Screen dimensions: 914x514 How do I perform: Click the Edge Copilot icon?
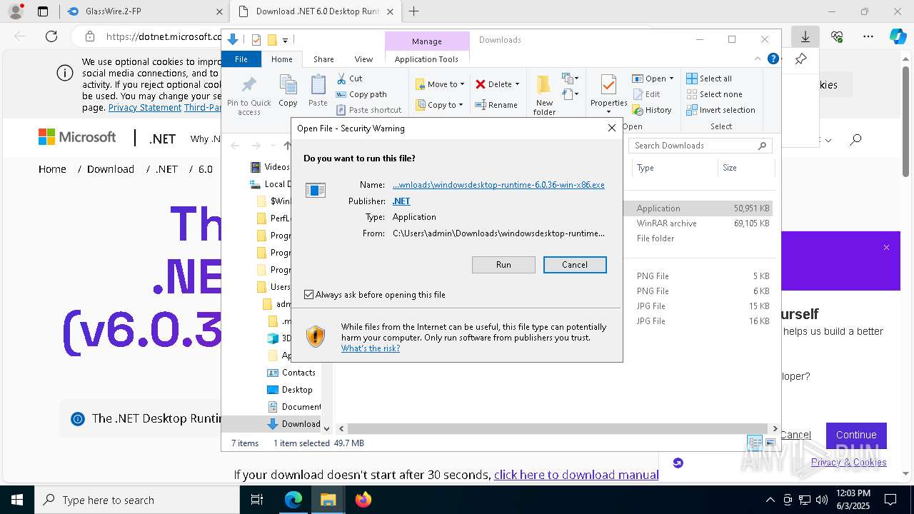point(898,36)
